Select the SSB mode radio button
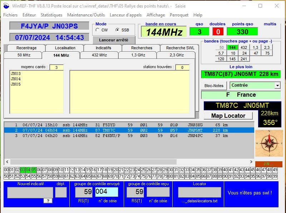 (x=117, y=30)
